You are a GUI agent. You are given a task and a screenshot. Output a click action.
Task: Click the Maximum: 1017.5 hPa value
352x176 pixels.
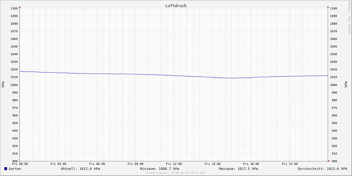[x=238, y=169]
